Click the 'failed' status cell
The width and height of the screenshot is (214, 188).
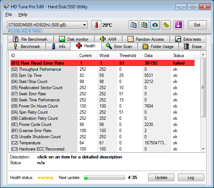[179, 63]
